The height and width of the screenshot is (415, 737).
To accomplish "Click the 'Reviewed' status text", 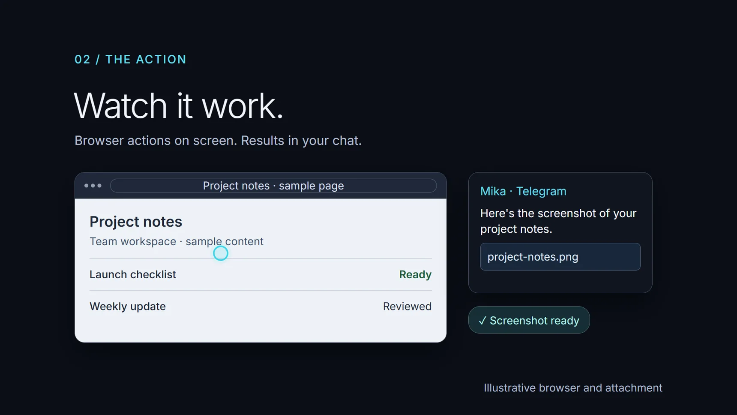I will click(407, 307).
